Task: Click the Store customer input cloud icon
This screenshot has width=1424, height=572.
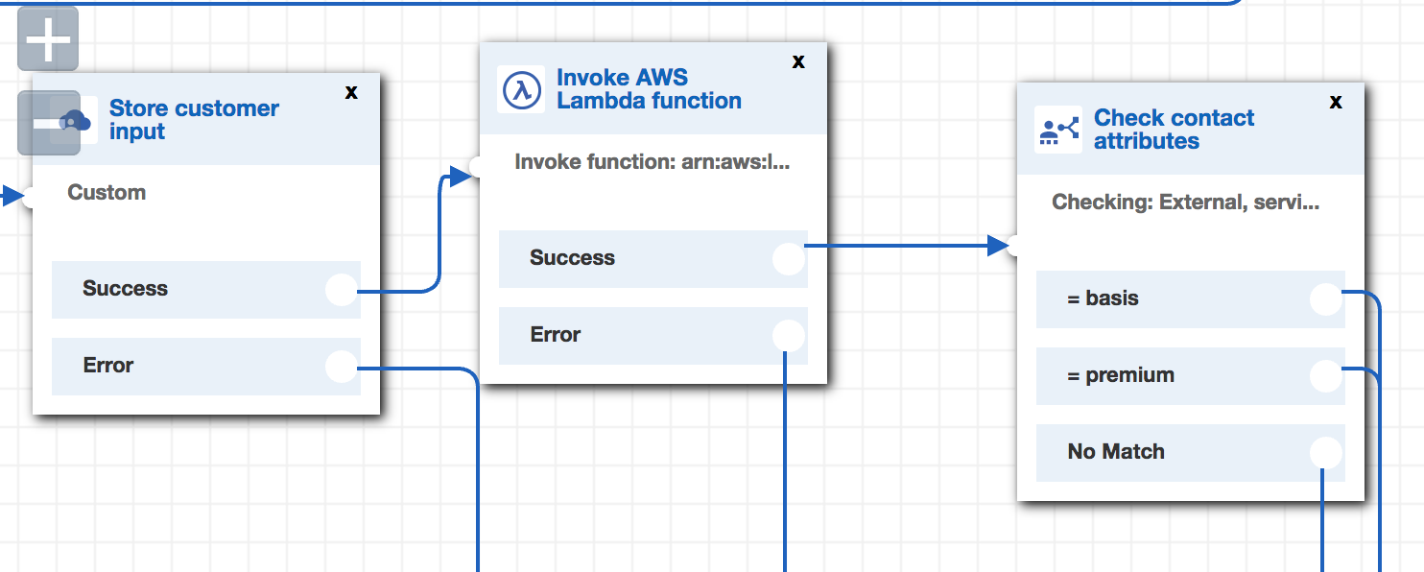Action: (x=75, y=121)
